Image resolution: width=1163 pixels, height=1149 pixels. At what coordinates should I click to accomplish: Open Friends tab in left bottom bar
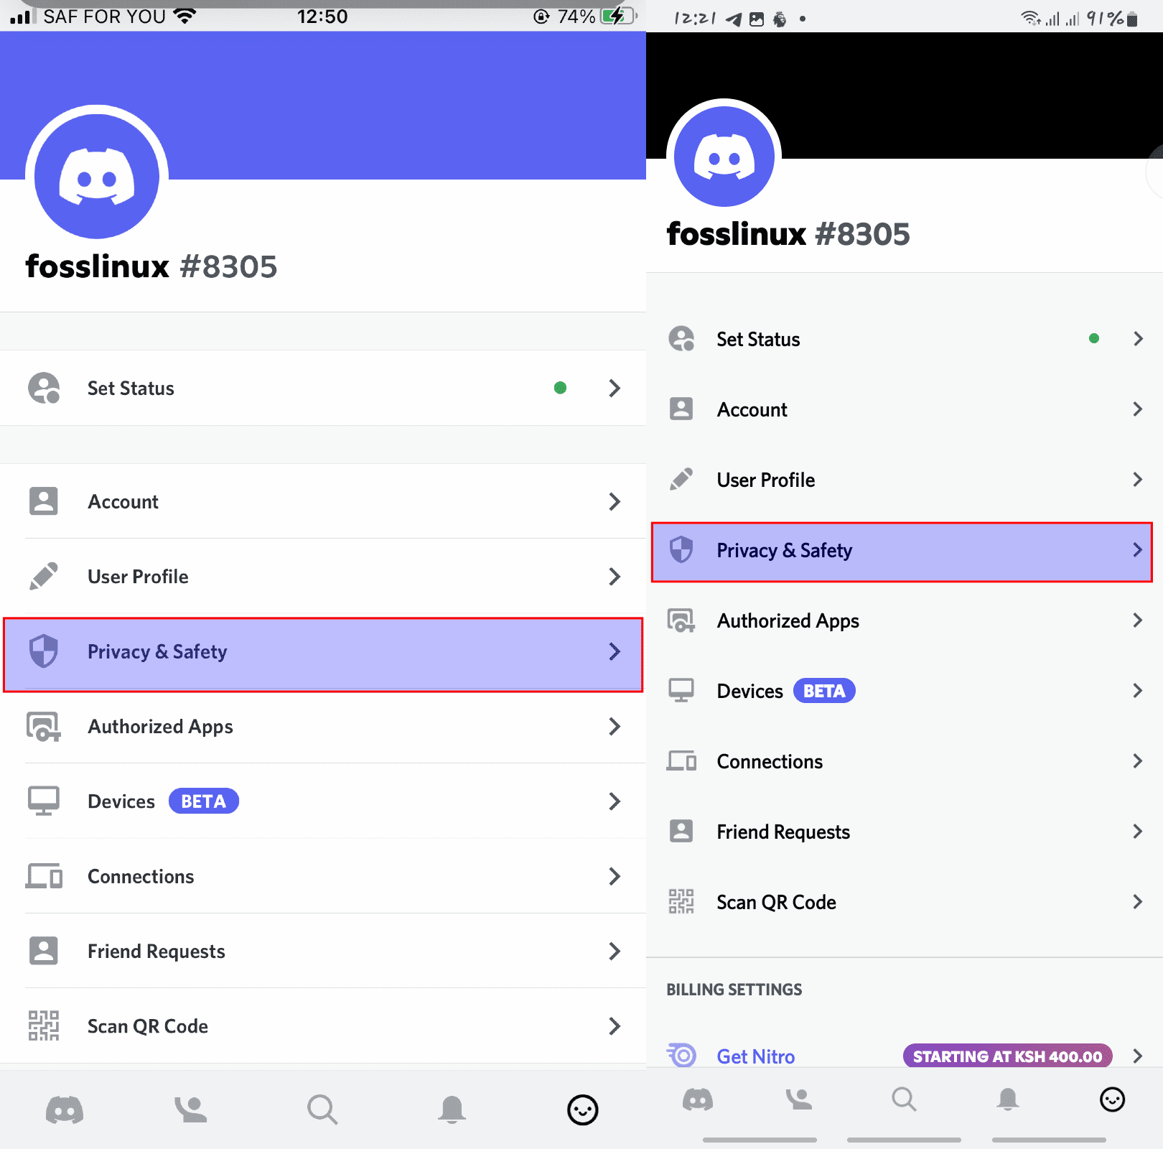pyautogui.click(x=191, y=1110)
